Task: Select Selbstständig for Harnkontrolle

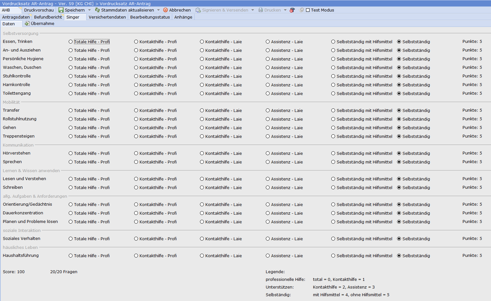Action: coord(399,85)
